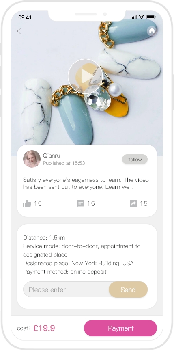Open comments via the comment icon
This screenshot has width=174, height=350.
pyautogui.click(x=81, y=203)
